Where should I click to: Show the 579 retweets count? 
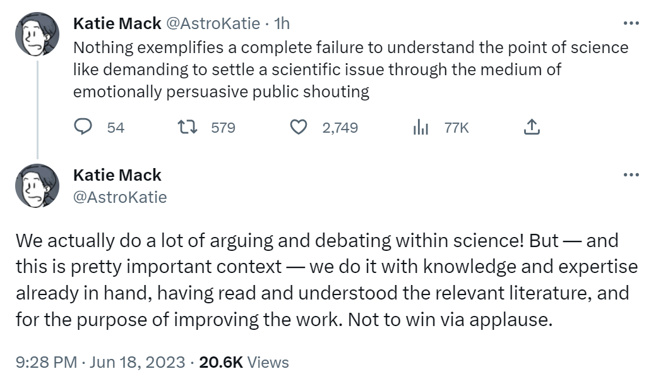click(223, 128)
